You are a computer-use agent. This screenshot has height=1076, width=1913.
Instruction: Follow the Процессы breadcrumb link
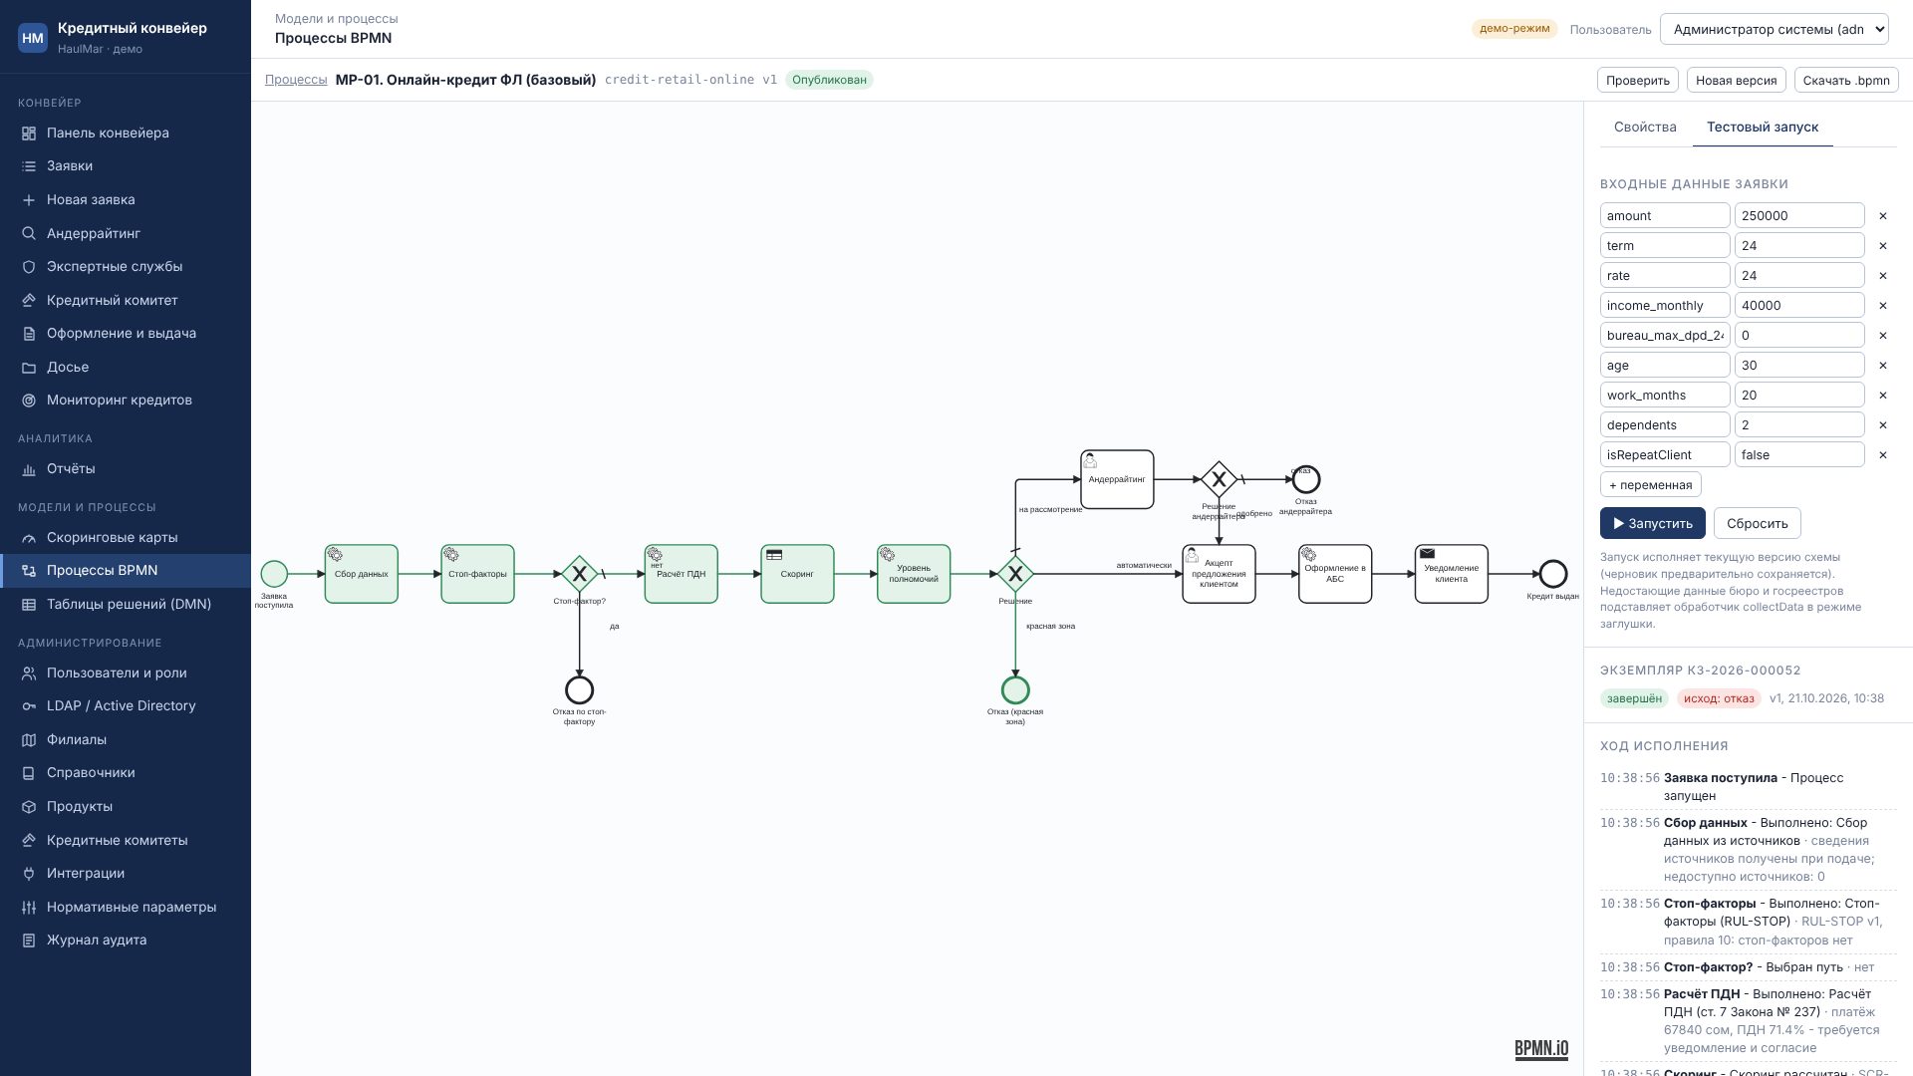click(x=296, y=80)
